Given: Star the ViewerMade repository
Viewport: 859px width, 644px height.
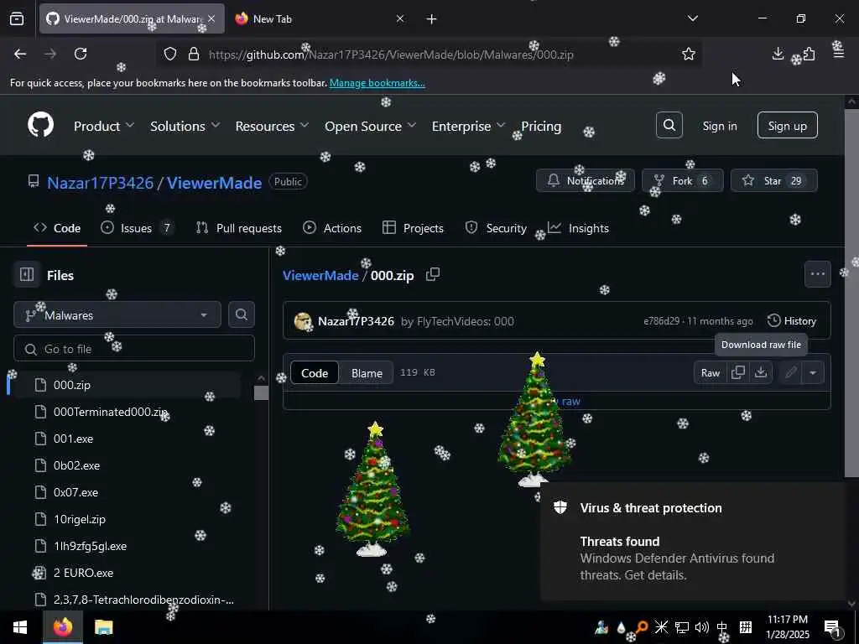Looking at the screenshot, I should click(774, 181).
